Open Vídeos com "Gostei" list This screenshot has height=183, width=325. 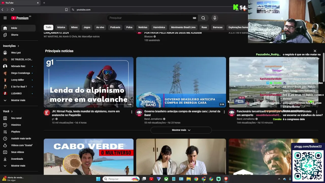coord(18,145)
